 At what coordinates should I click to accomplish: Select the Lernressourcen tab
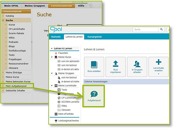[x=62, y=6]
